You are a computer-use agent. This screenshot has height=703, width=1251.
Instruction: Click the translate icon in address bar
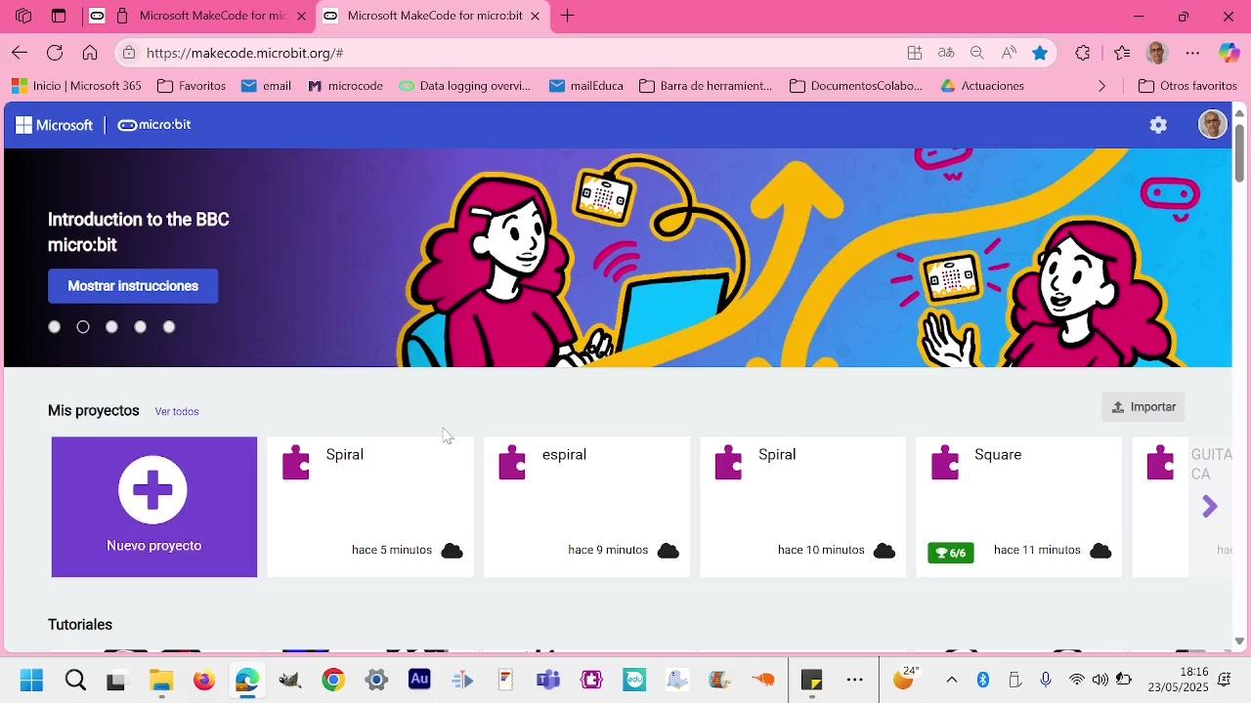(946, 53)
